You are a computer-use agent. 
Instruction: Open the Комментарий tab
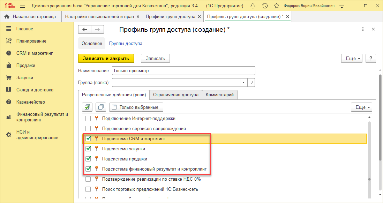pos(220,95)
